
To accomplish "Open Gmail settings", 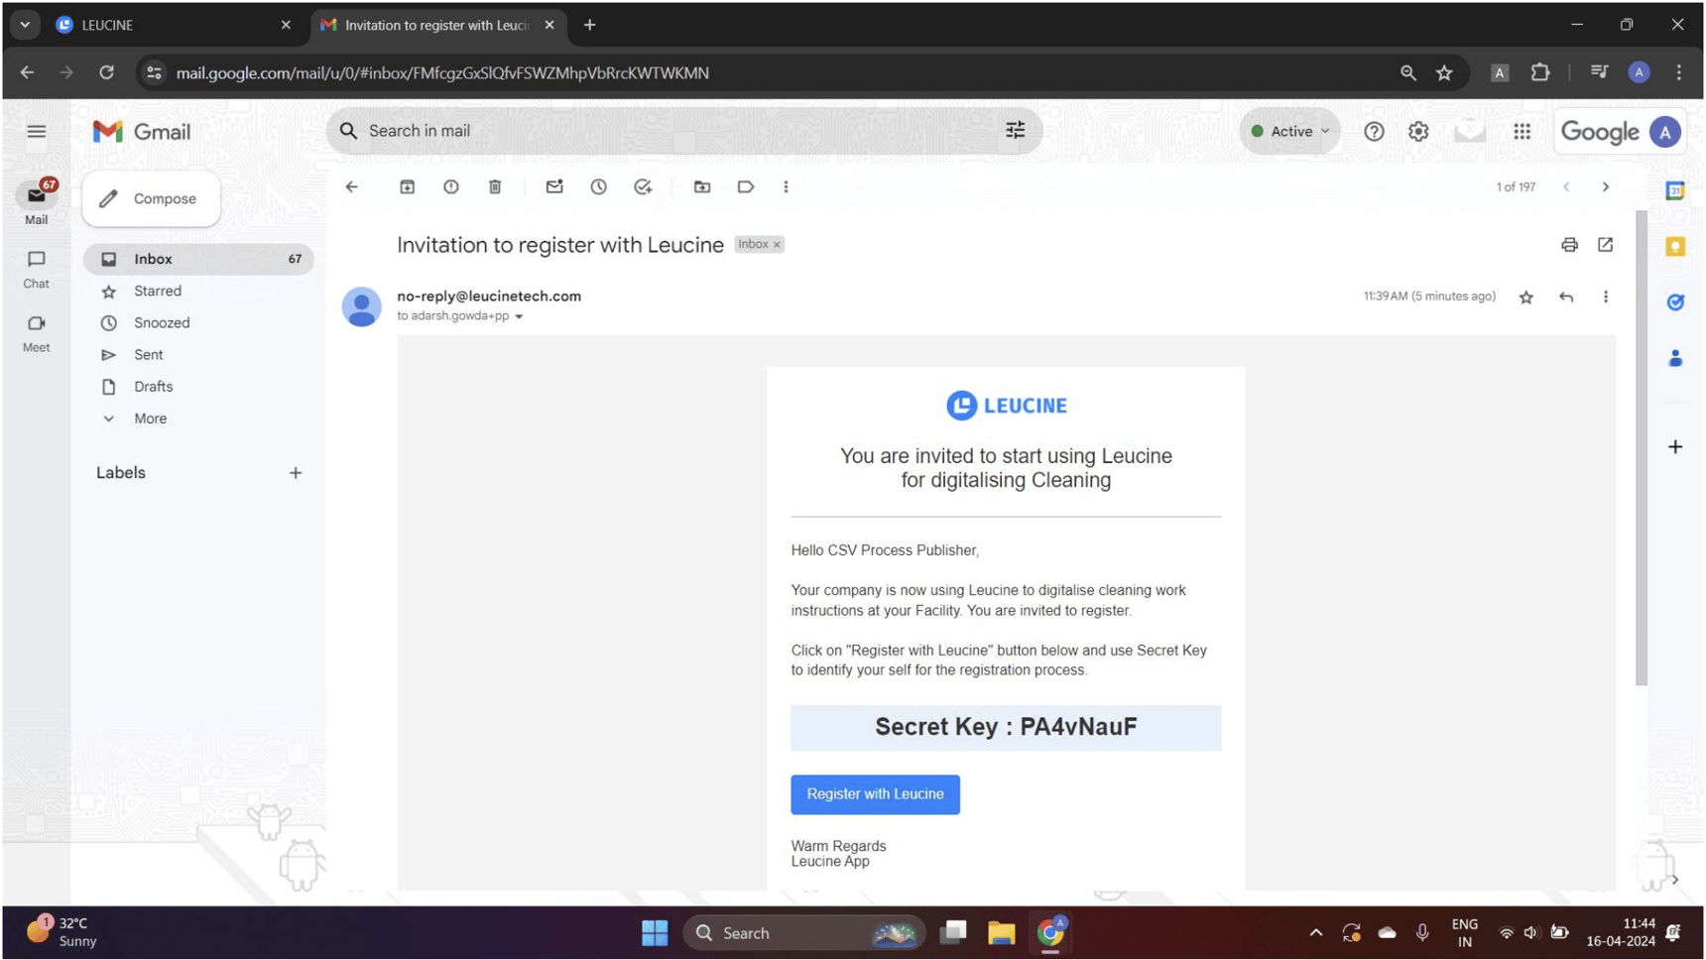I will 1418,131.
